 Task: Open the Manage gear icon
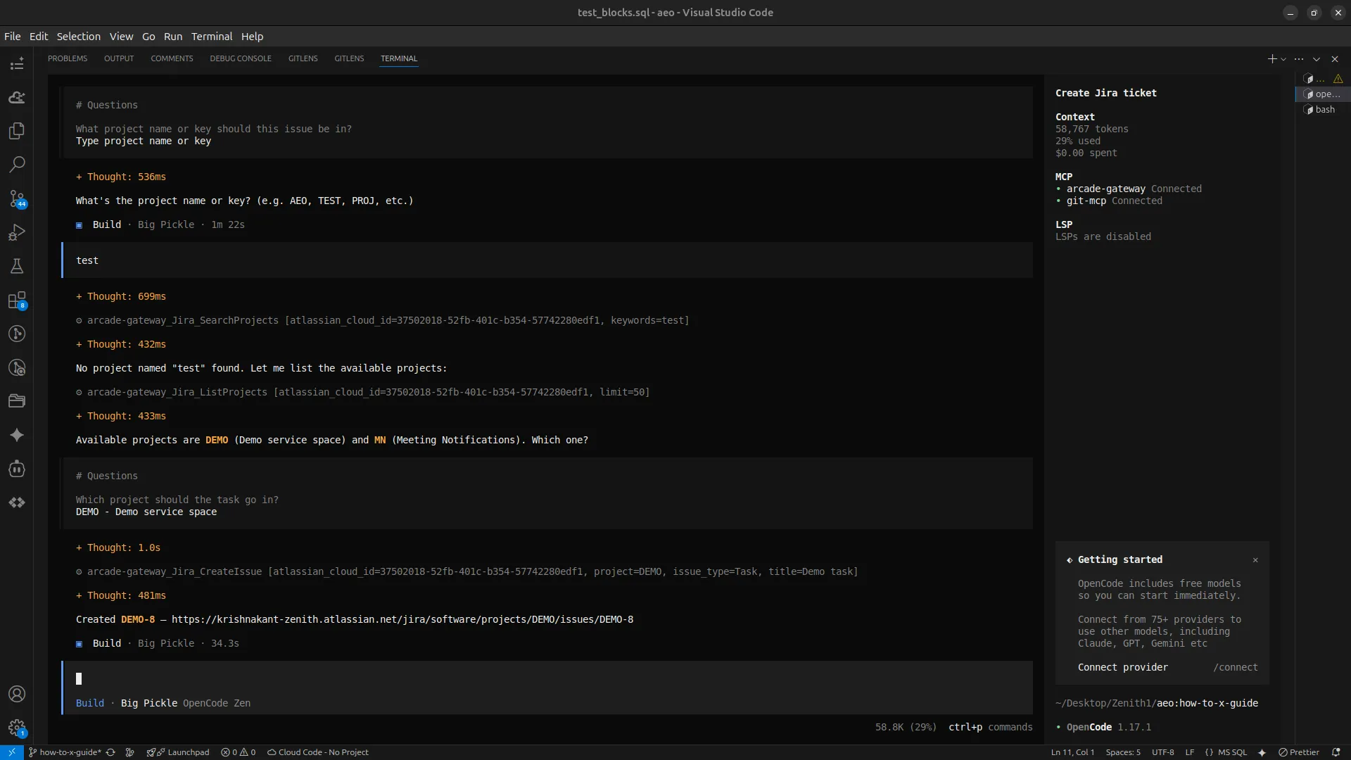coord(17,728)
